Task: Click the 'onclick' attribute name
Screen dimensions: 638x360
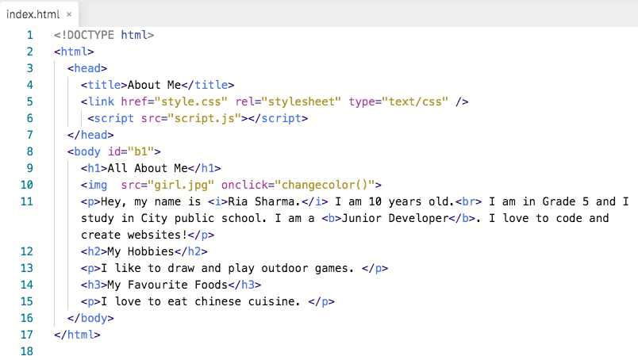Action: [x=245, y=185]
